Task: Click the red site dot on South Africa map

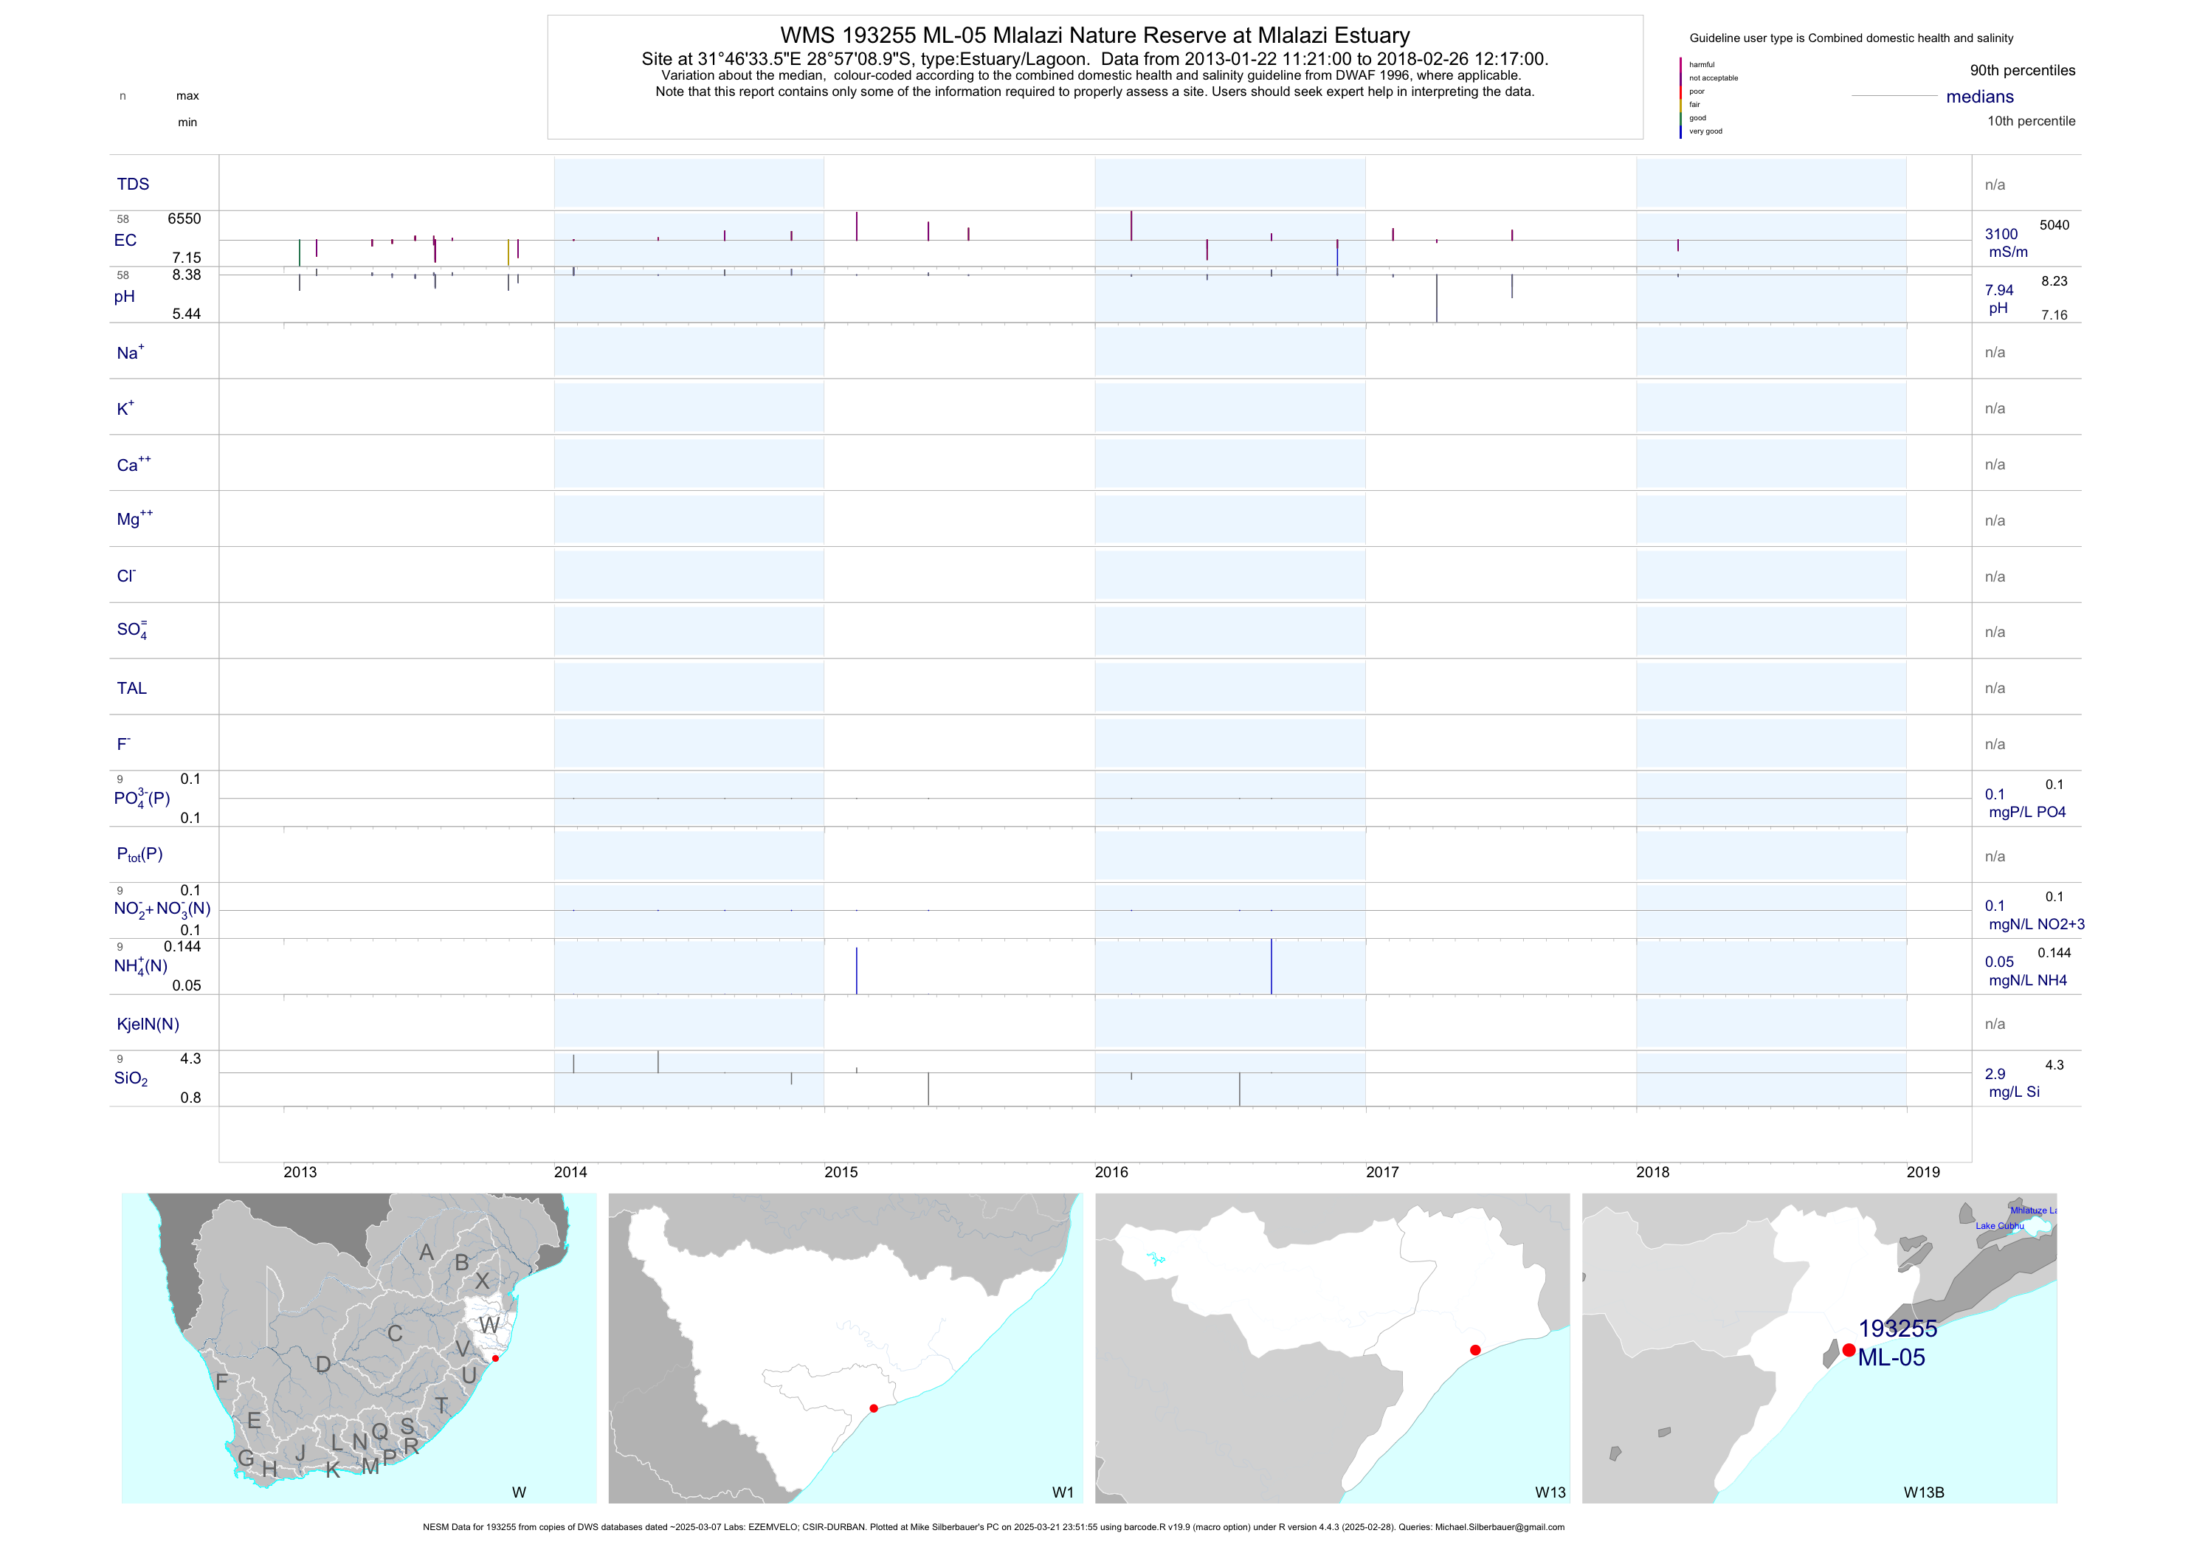Action: click(x=495, y=1358)
